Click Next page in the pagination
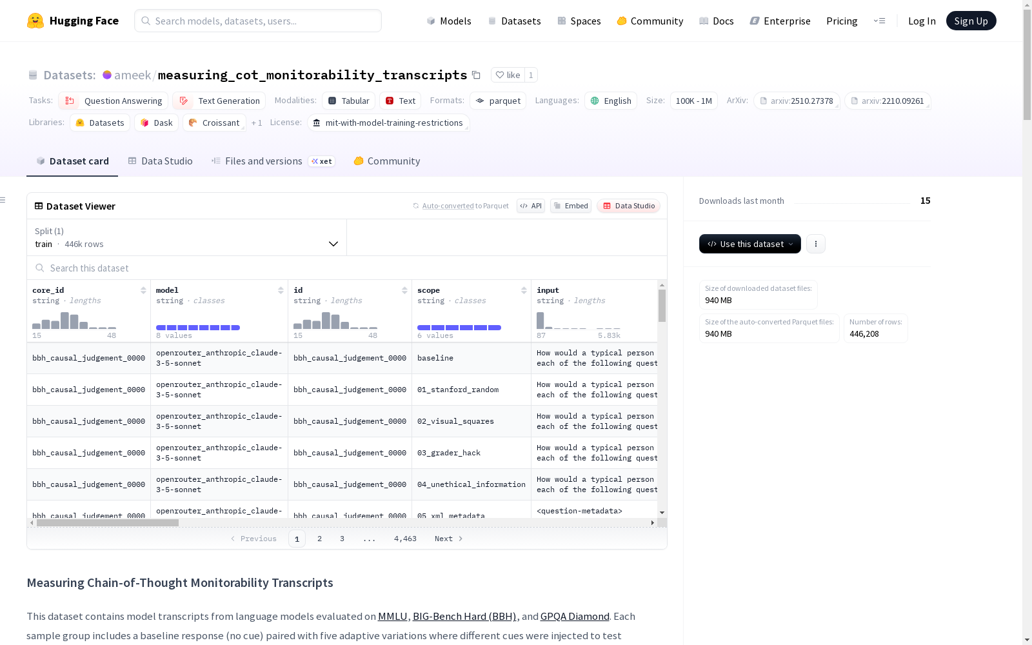 click(x=449, y=539)
